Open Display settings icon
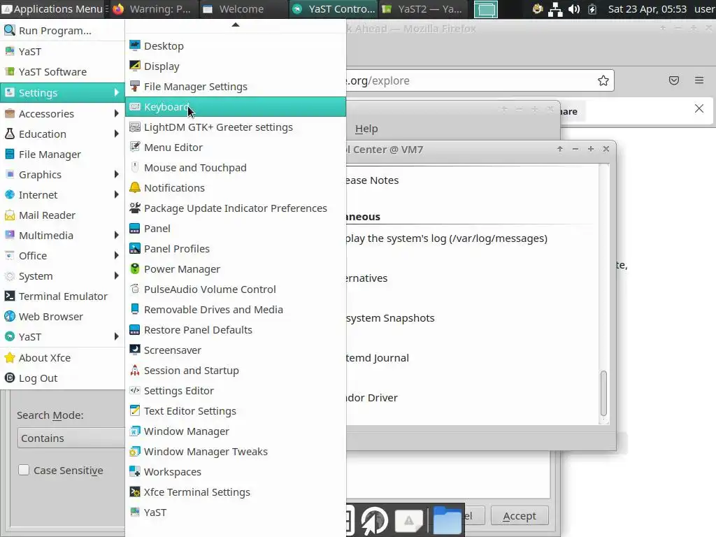Image resolution: width=716 pixels, height=537 pixels. click(135, 66)
